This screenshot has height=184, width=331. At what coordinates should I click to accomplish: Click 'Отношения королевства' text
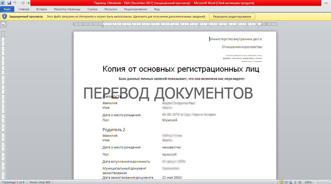242,47
